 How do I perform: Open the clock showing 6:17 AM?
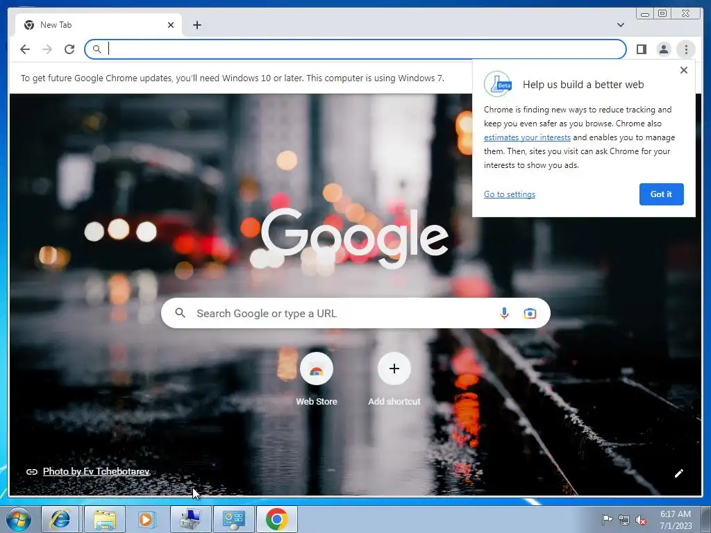(x=676, y=520)
